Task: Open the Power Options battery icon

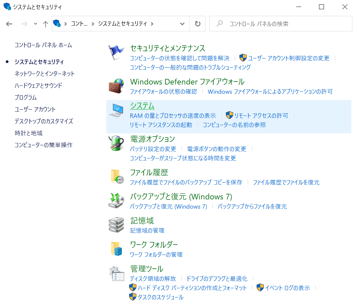Action: pyautogui.click(x=116, y=143)
